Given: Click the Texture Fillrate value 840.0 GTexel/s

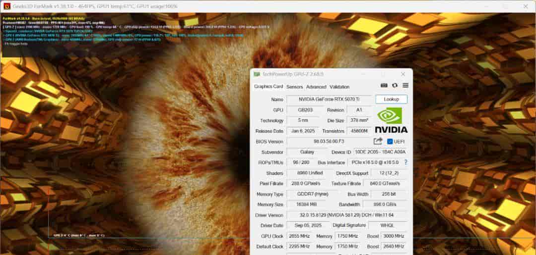Looking at the screenshot, I should click(x=385, y=183).
